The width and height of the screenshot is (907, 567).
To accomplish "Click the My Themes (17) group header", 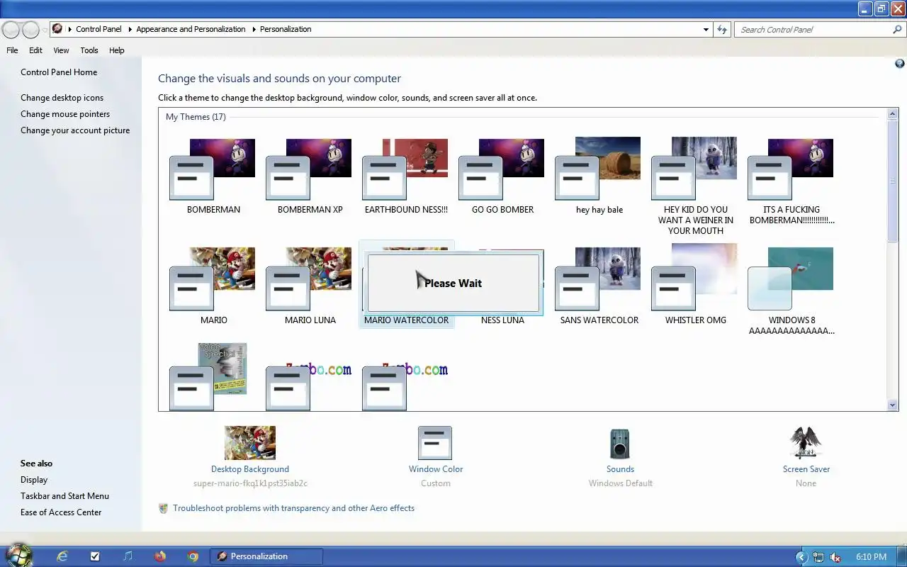I will pos(196,117).
